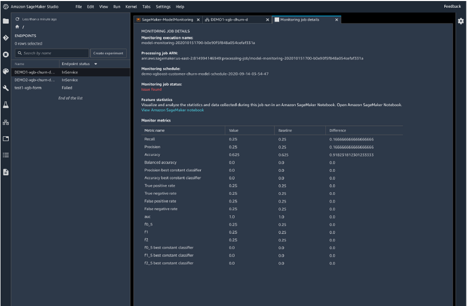The height and width of the screenshot is (306, 467).
Task: Open the Endpoint status filter dropdown
Action: click(x=96, y=64)
